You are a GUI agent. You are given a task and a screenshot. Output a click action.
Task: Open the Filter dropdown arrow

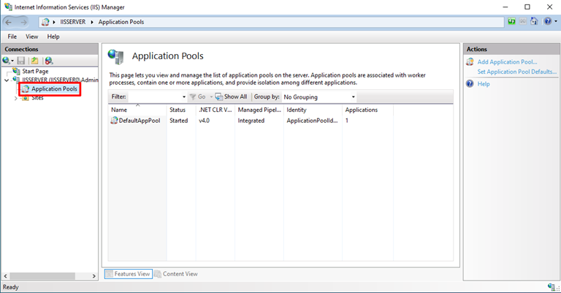click(184, 97)
